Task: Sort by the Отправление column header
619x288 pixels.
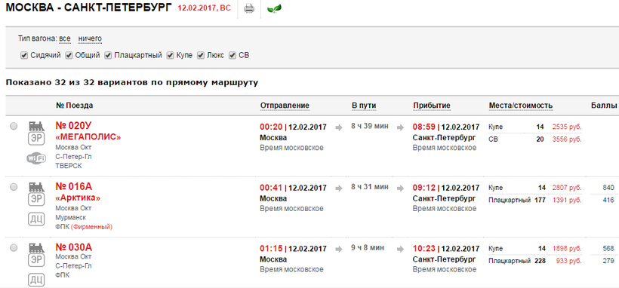Action: click(x=285, y=106)
